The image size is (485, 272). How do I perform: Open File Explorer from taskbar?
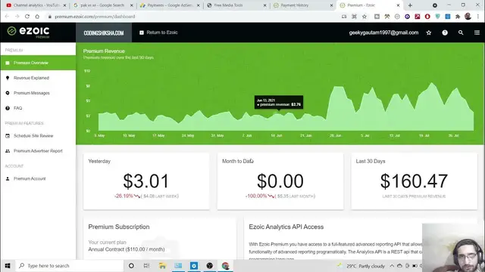click(x=162, y=265)
